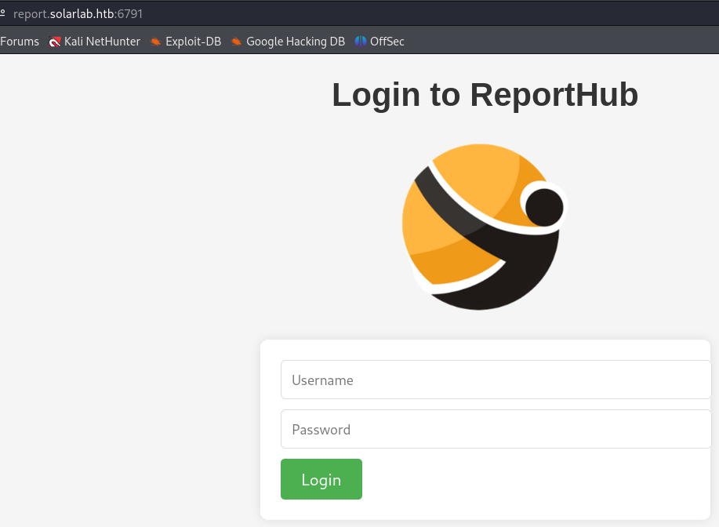Click the Exploit-DB bookmark icon
The width and height of the screenshot is (719, 527).
pos(156,42)
